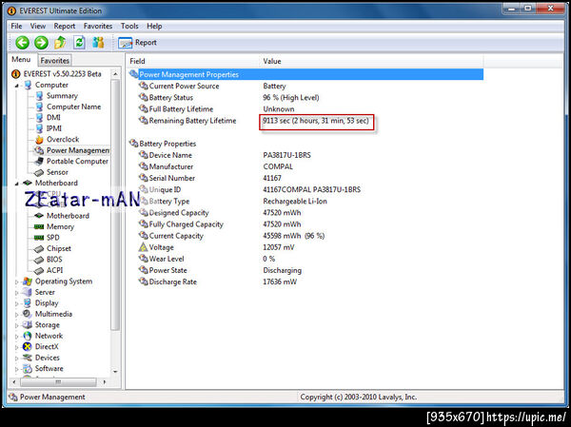The height and width of the screenshot is (427, 571).
Task: Select the Sensor tree icon
Action: point(39,172)
